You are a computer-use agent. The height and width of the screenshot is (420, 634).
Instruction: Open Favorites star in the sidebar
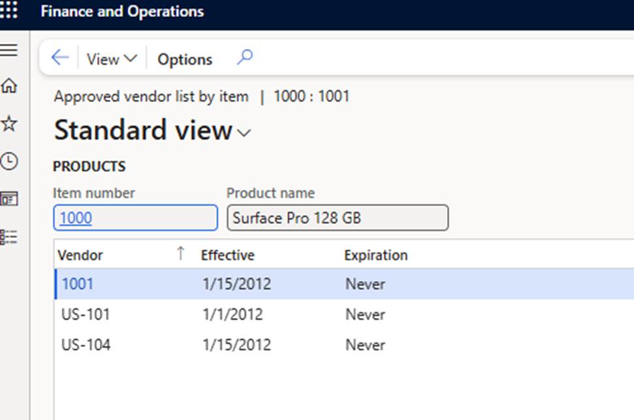pos(9,124)
